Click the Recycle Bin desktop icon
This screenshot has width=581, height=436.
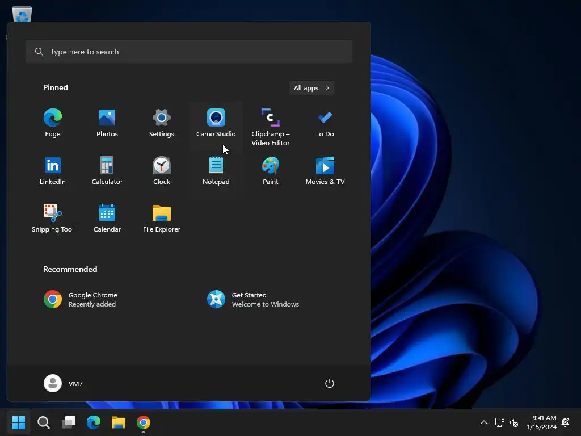click(x=22, y=14)
